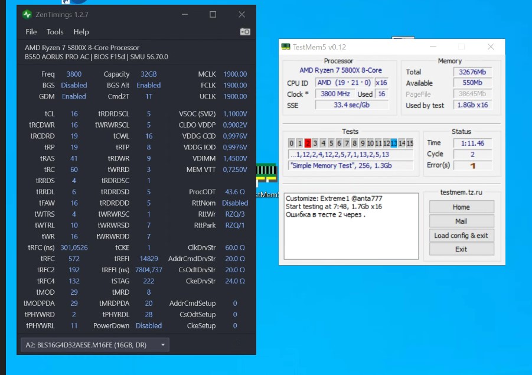
Task: Click the RttNom Disabled value
Action: pos(235,203)
